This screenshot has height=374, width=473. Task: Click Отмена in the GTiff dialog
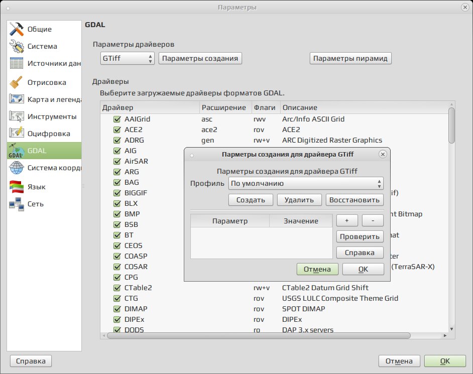[x=317, y=269]
